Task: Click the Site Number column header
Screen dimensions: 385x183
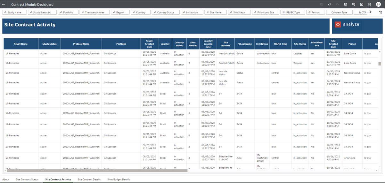Action: [x=225, y=44]
